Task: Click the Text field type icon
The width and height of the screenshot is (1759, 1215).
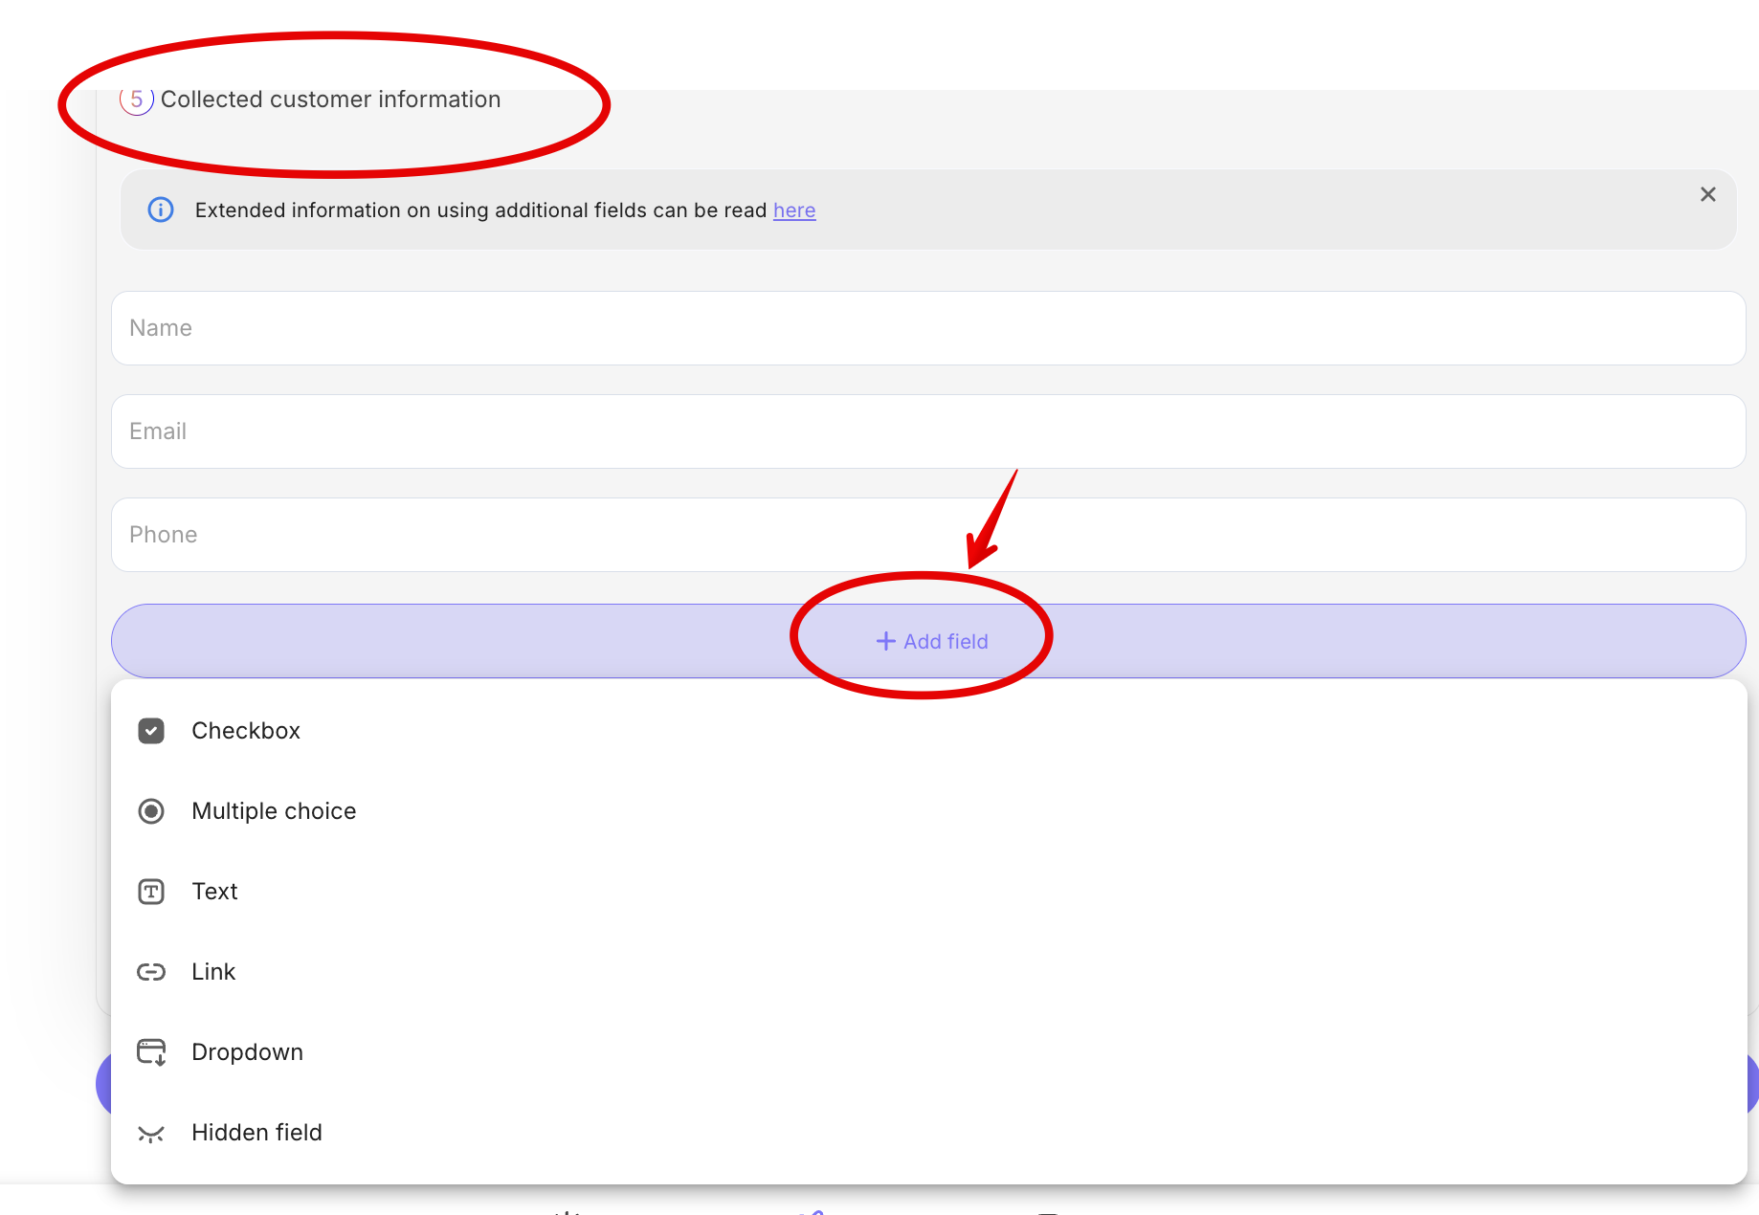Action: 151,892
